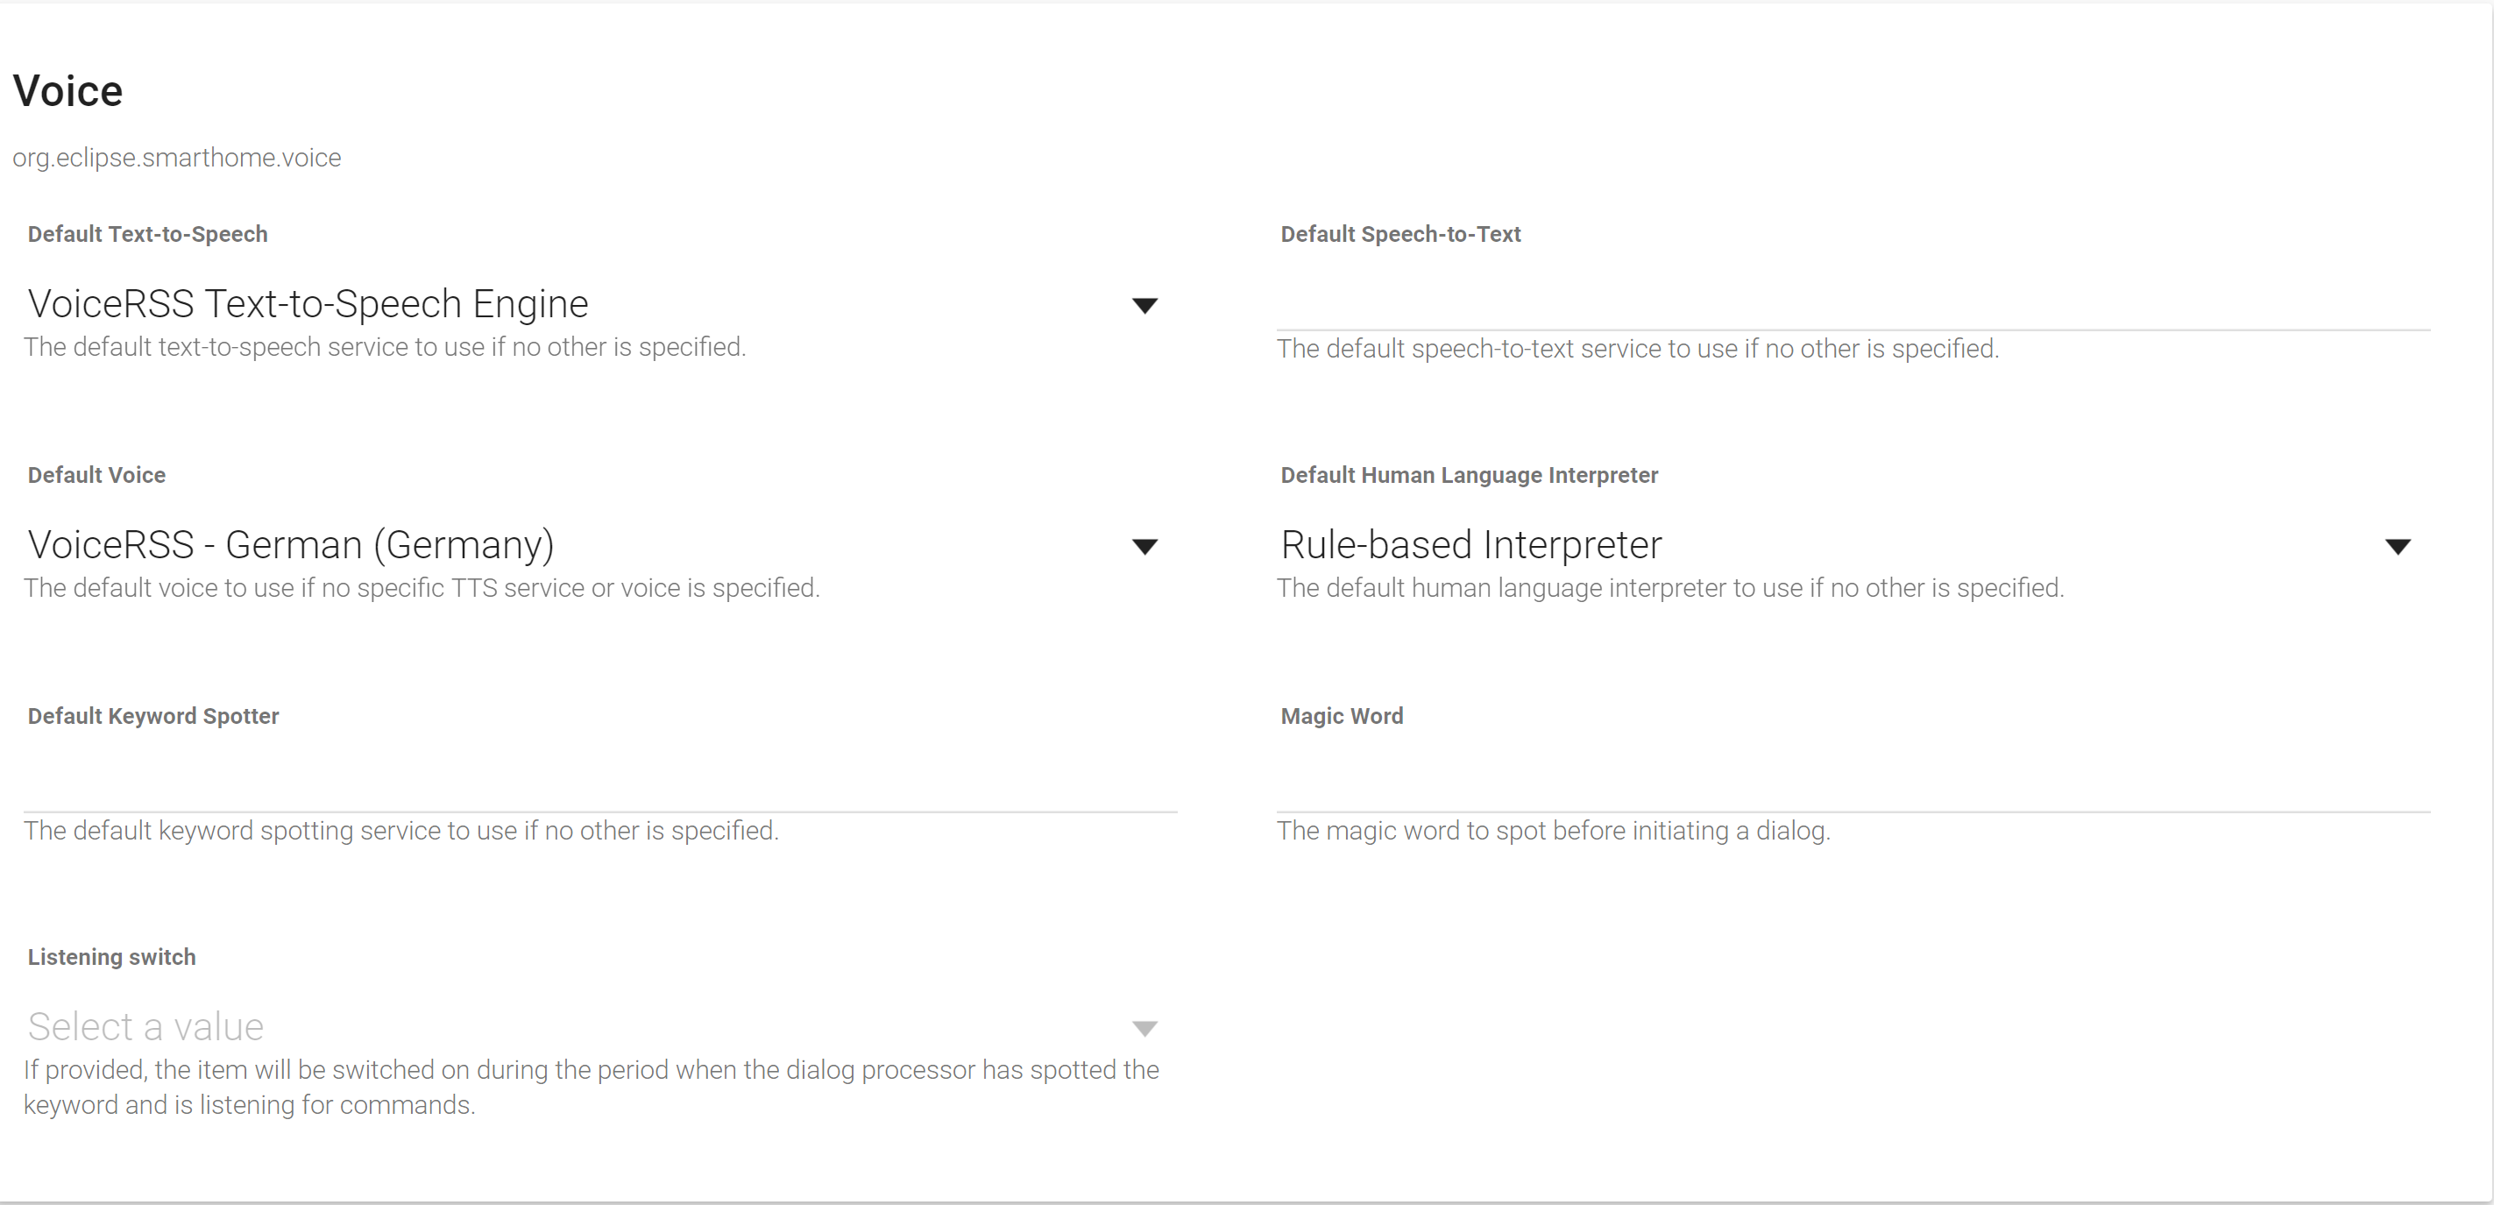The image size is (2494, 1205).
Task: Click the Default Text-to-Speech label
Action: click(x=147, y=234)
